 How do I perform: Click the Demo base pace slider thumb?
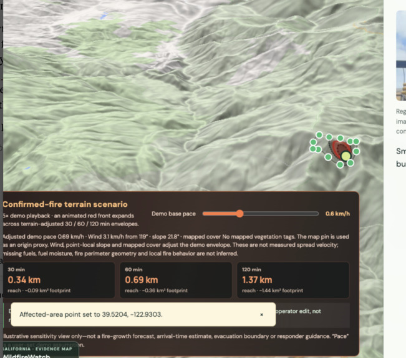coord(239,214)
